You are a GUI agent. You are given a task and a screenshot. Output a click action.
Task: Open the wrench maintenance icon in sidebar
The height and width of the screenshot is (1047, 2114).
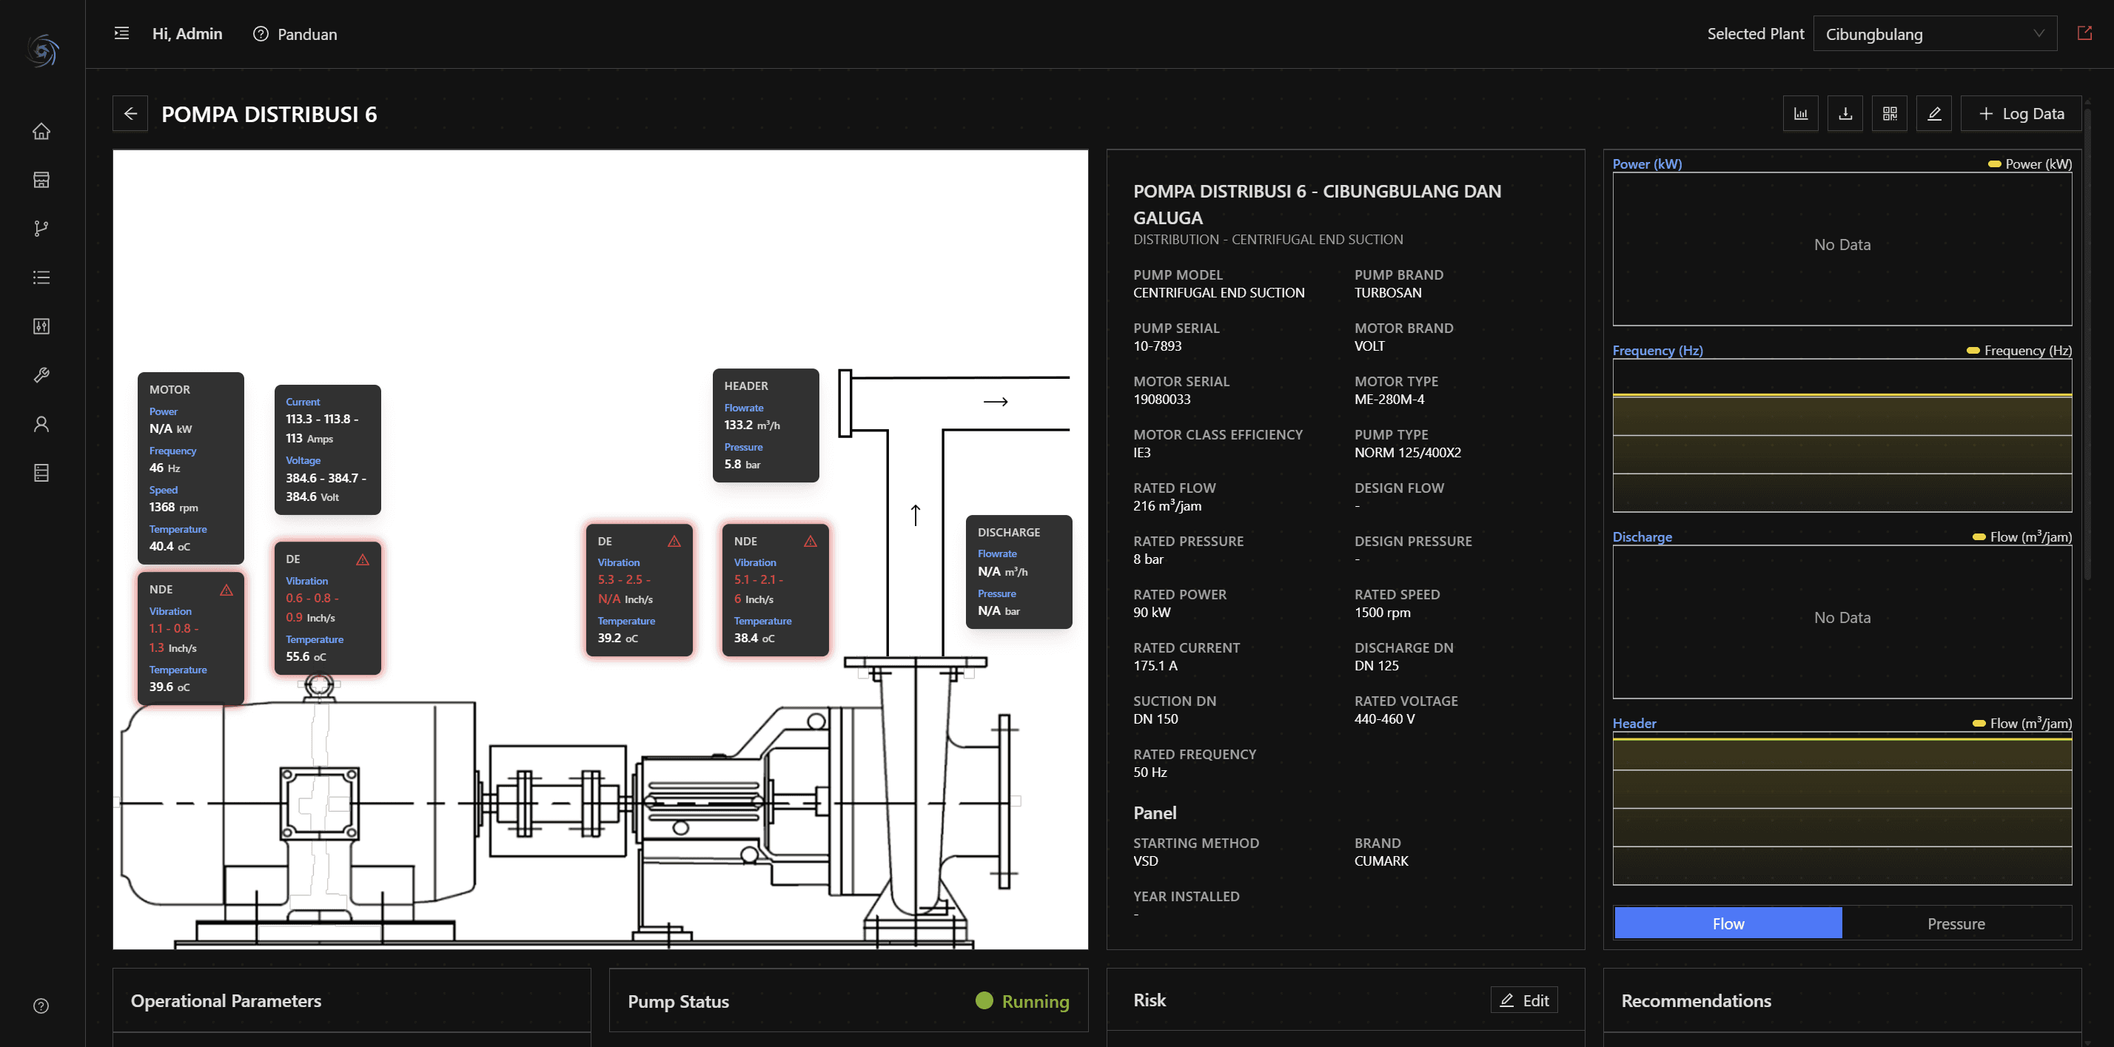tap(41, 375)
